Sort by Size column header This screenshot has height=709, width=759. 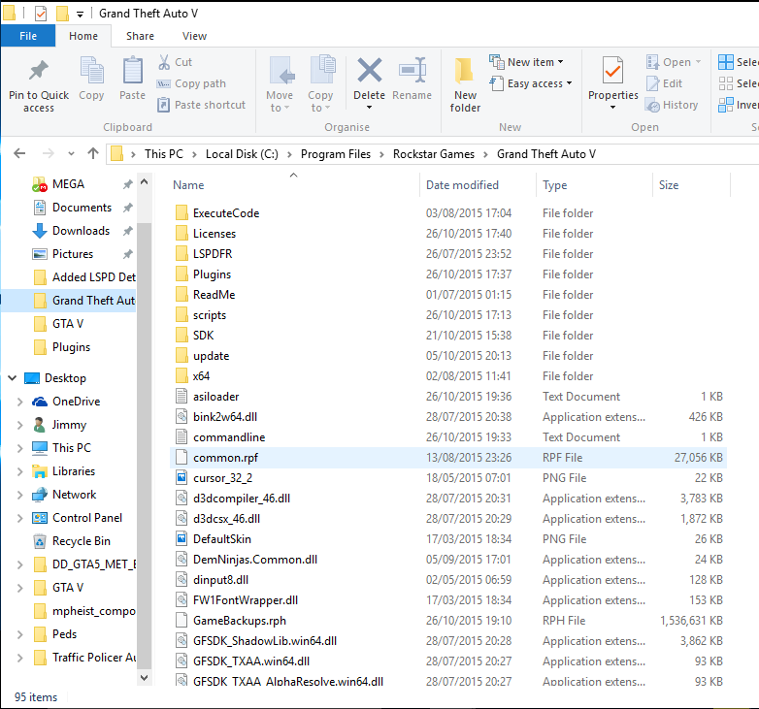(x=669, y=185)
